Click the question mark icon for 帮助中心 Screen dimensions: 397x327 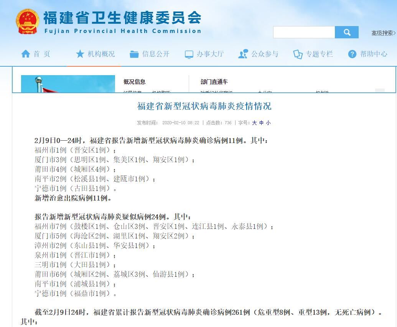(352, 54)
